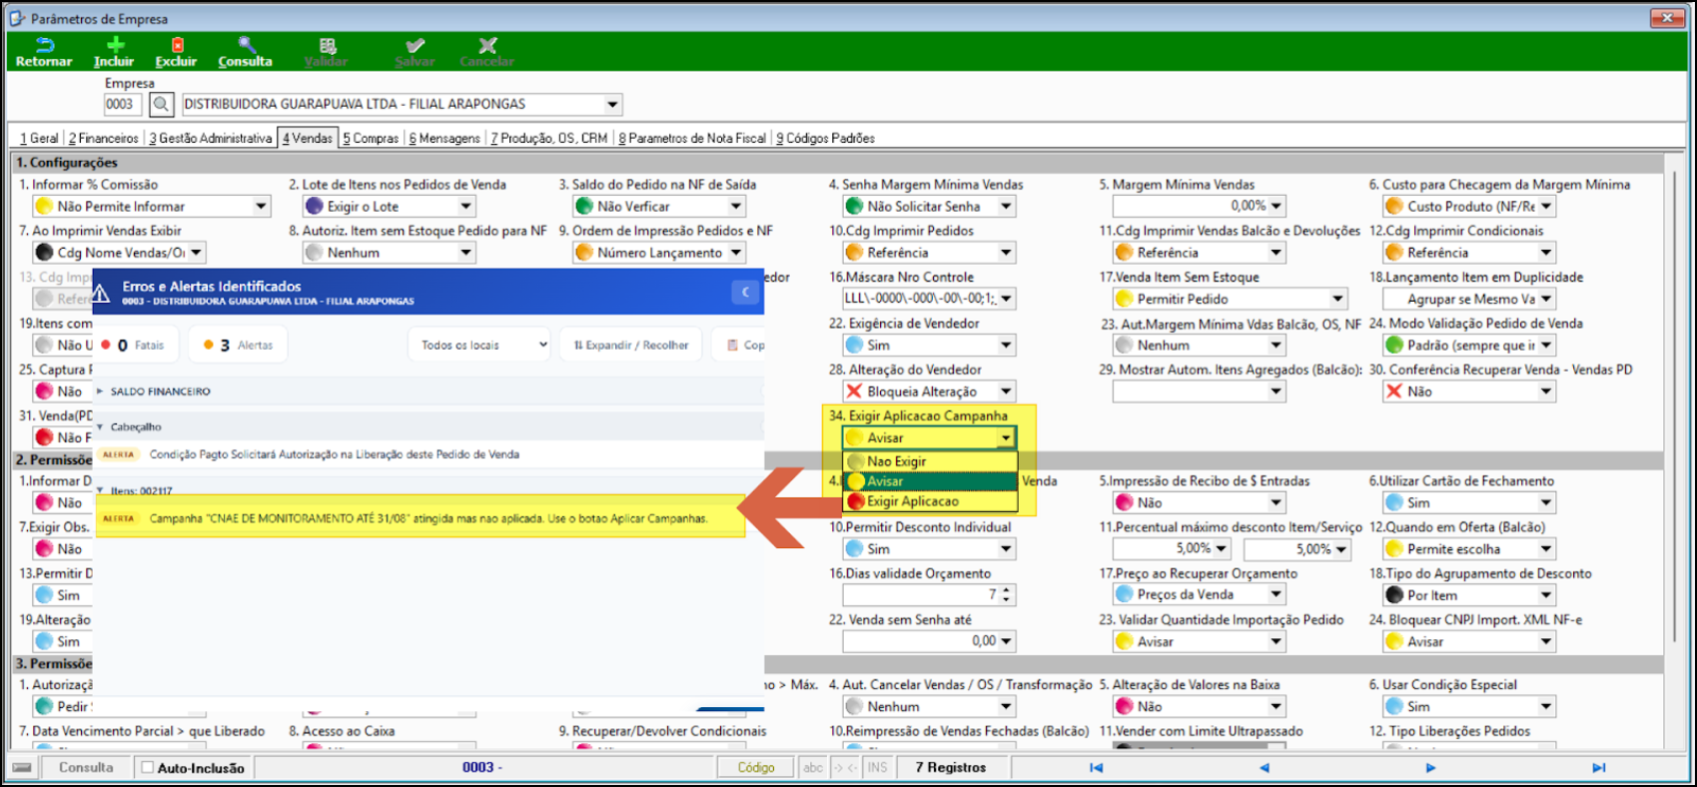Open 8 Parametros de Nota Fiscal tab
The image size is (1697, 787).
point(692,138)
